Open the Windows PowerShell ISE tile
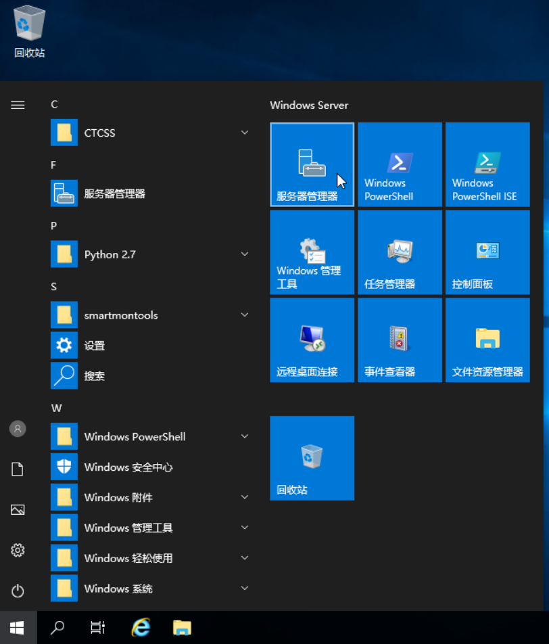The height and width of the screenshot is (644, 549). (x=488, y=164)
